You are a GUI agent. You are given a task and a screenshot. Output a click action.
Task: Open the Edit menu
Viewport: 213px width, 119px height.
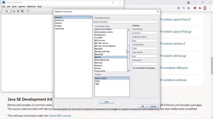coord(9,7)
